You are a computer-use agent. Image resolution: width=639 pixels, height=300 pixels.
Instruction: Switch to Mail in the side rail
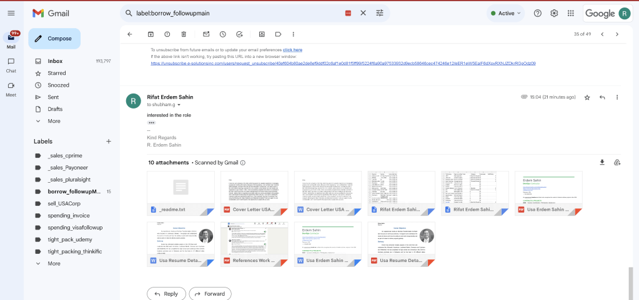11,41
